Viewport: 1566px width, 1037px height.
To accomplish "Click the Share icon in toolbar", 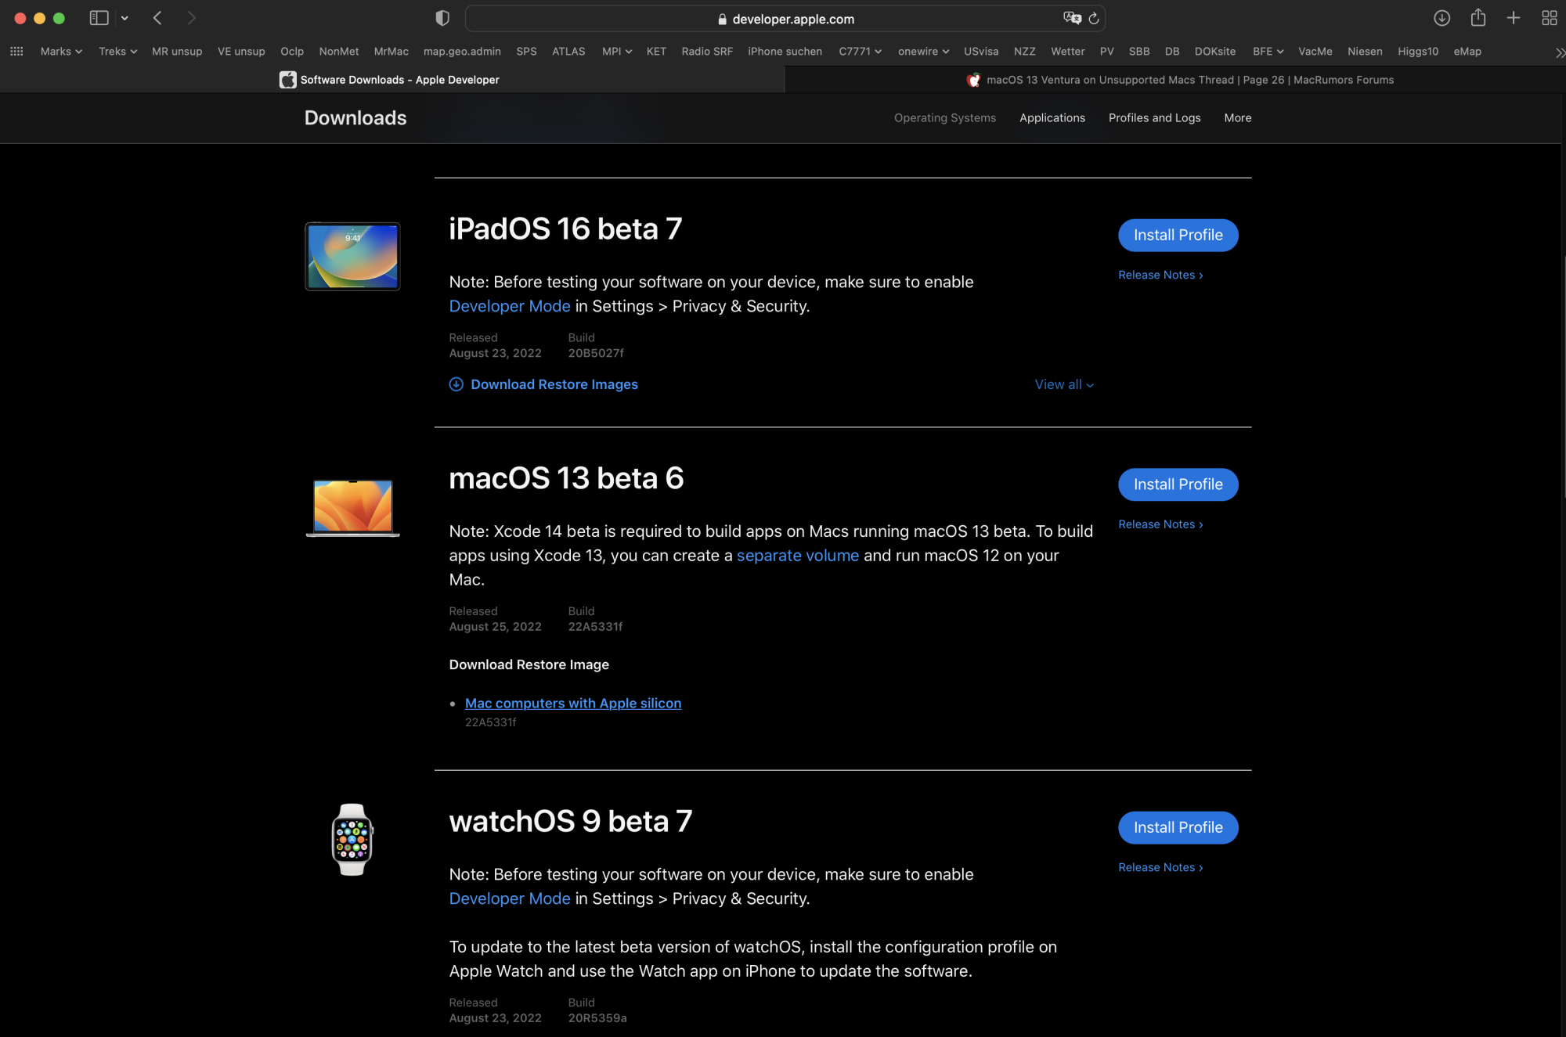I will [x=1478, y=18].
